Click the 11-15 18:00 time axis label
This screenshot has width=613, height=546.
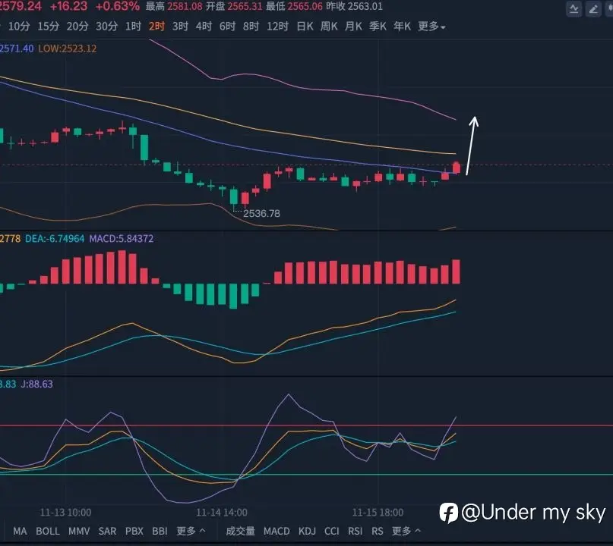378,513
